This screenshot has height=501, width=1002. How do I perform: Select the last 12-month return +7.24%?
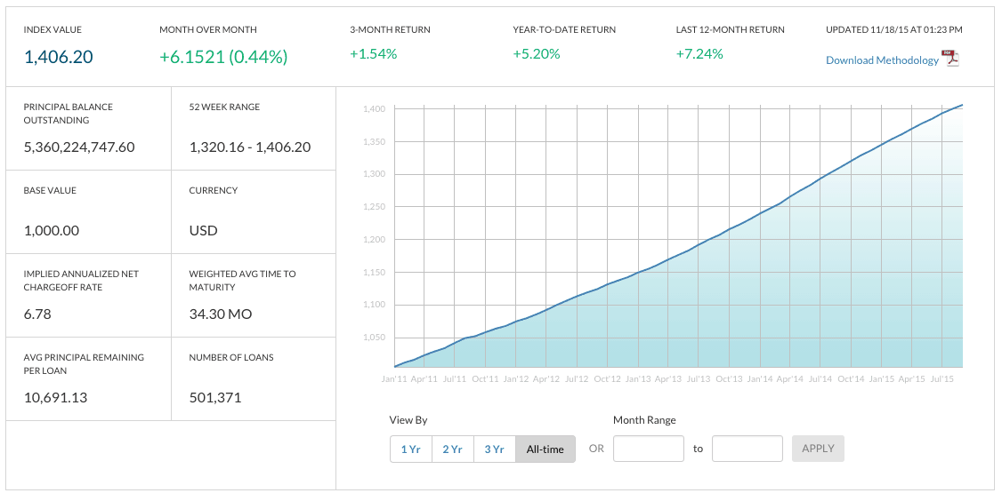pos(699,54)
